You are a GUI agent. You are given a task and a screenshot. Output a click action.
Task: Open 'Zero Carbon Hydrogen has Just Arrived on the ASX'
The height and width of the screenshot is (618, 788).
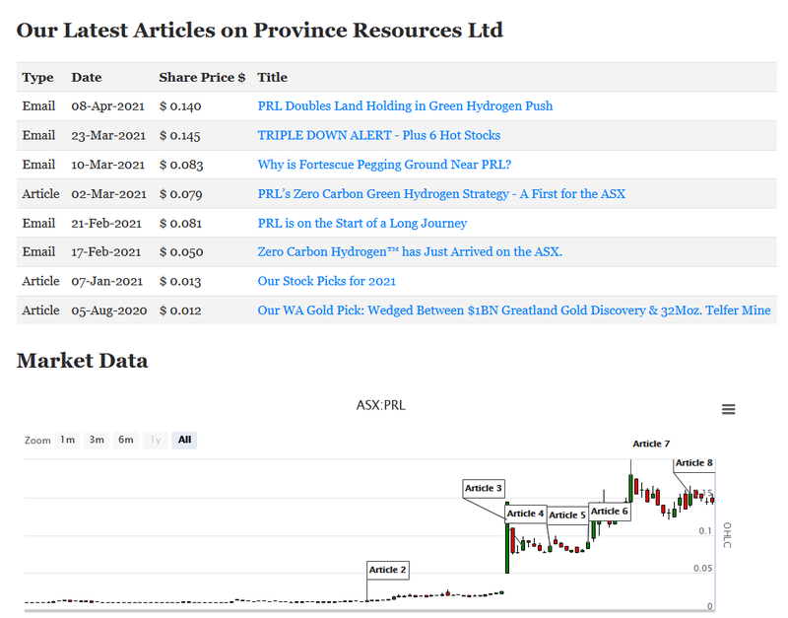410,252
